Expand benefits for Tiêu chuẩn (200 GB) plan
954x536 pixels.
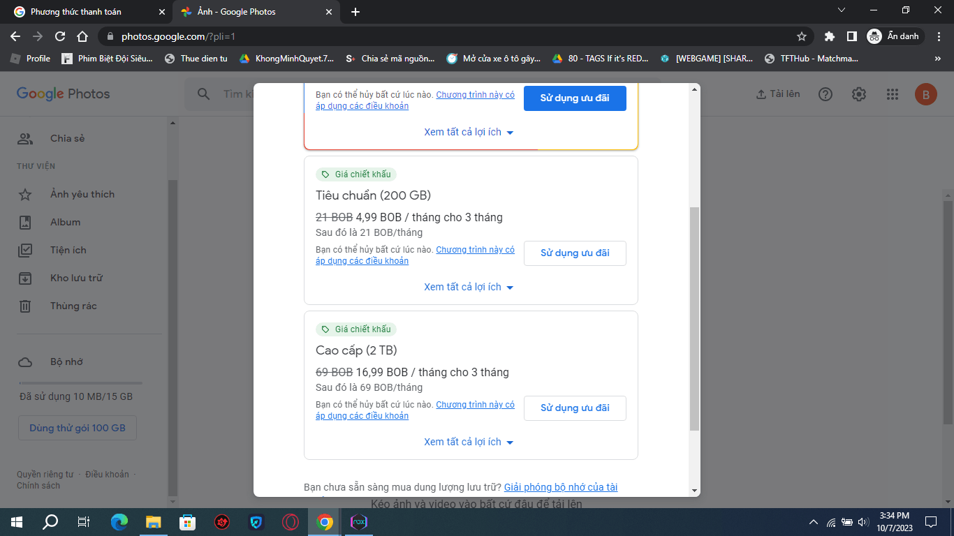point(469,287)
